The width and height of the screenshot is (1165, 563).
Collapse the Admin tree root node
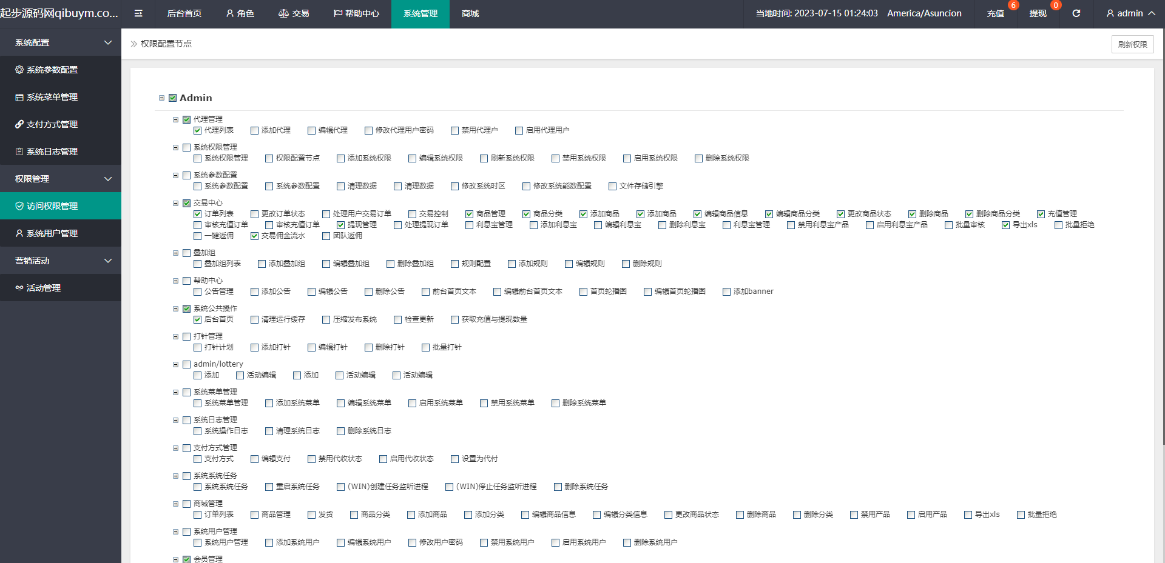161,98
